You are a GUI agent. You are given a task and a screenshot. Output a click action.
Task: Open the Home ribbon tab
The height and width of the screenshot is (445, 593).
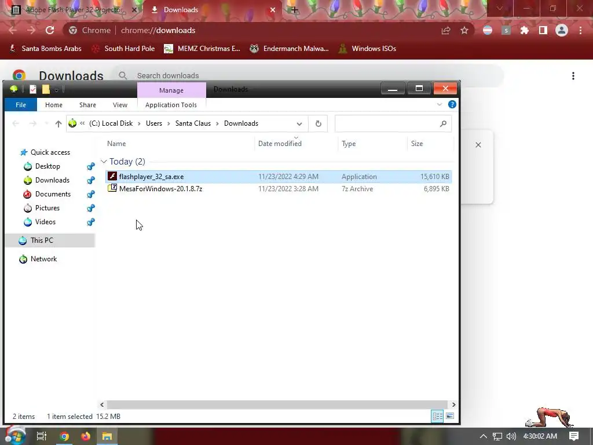(x=54, y=105)
